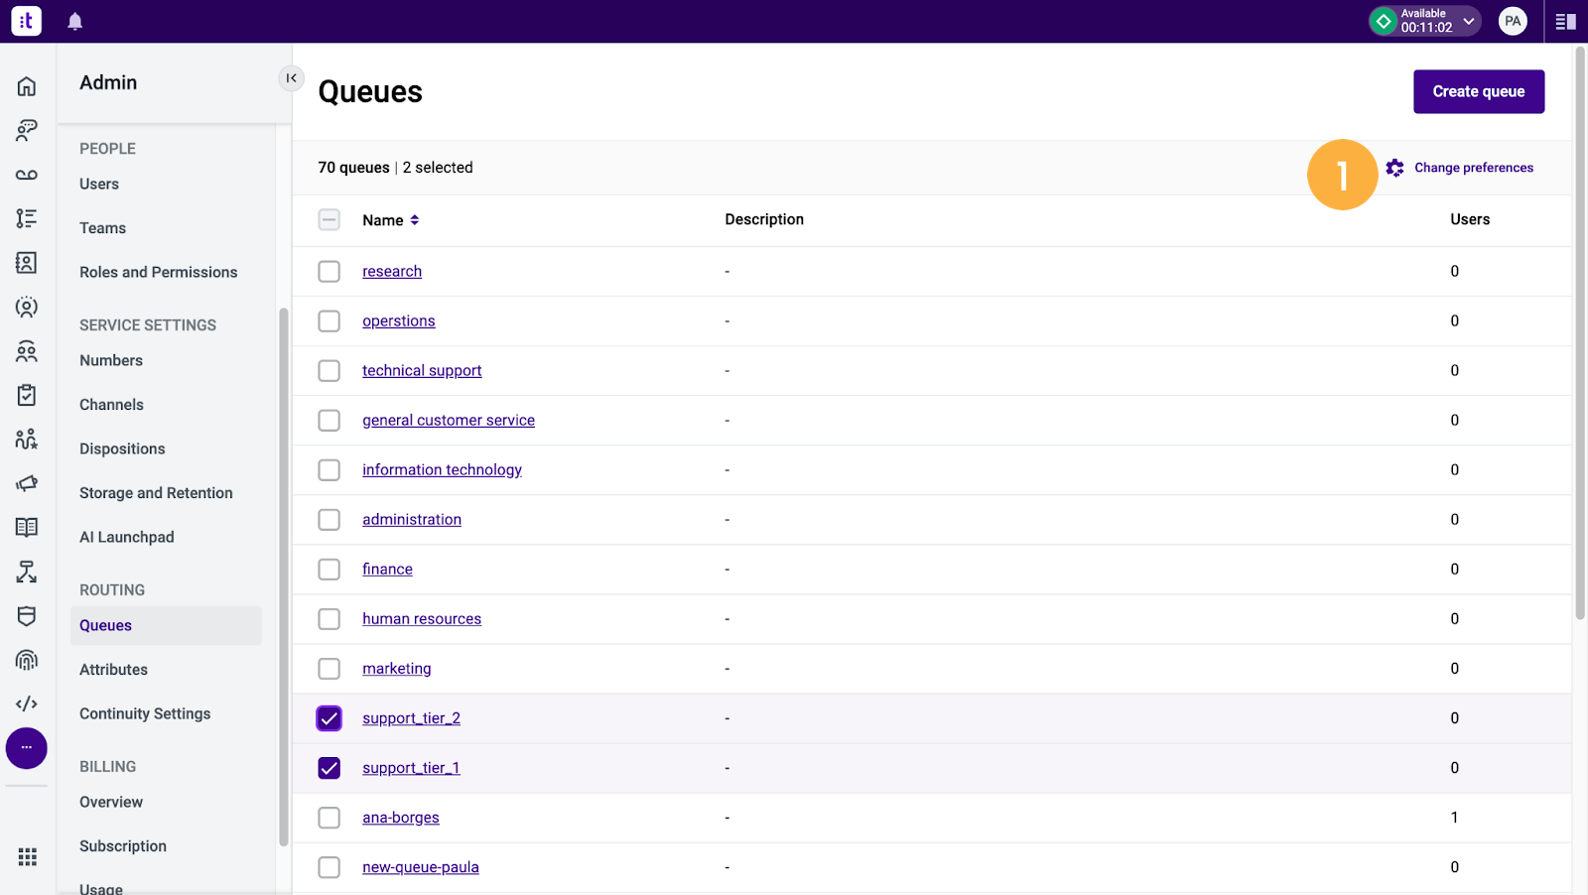This screenshot has height=895, width=1588.
Task: Toggle the side panel icon at top right
Action: (x=1566, y=22)
